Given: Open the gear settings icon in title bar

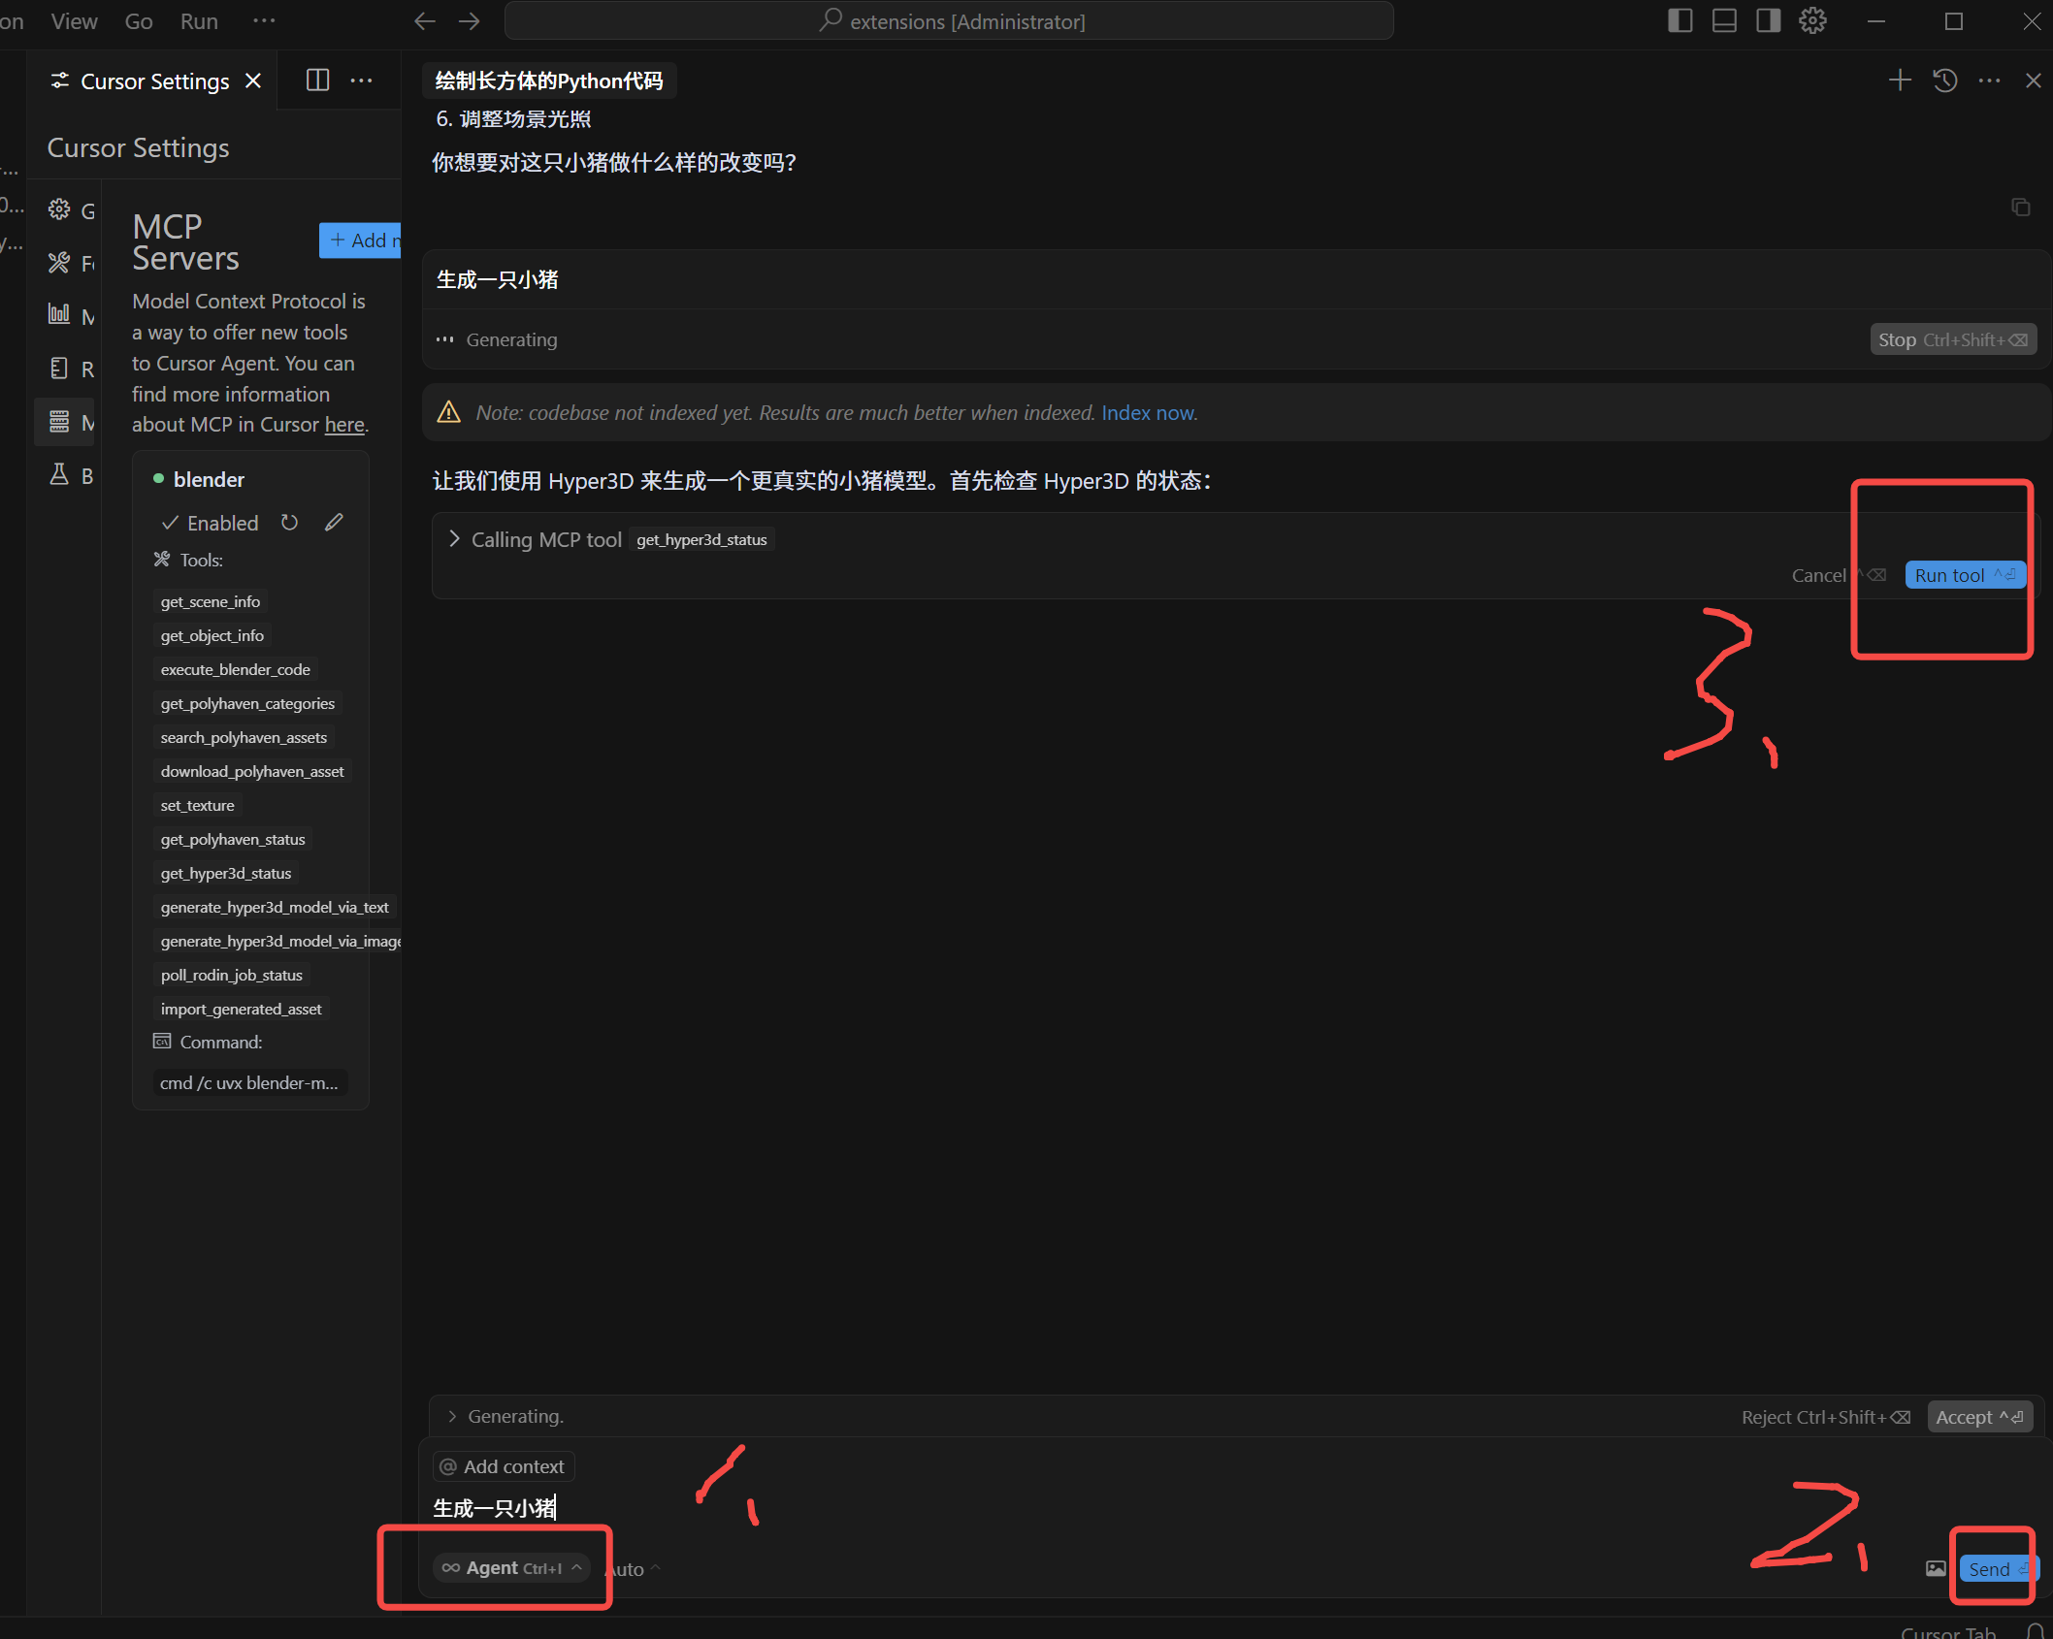Looking at the screenshot, I should [1812, 21].
